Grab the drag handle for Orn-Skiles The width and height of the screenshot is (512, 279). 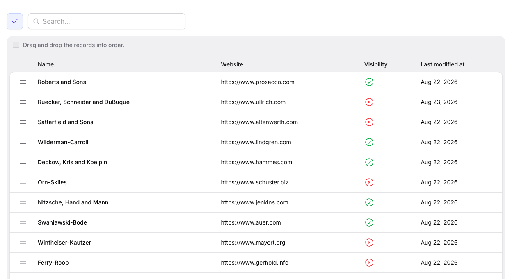[x=23, y=182]
